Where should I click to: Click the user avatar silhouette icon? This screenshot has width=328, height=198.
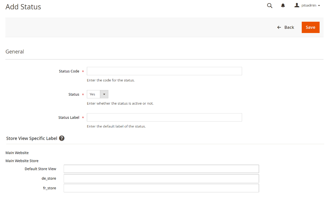point(297,5)
